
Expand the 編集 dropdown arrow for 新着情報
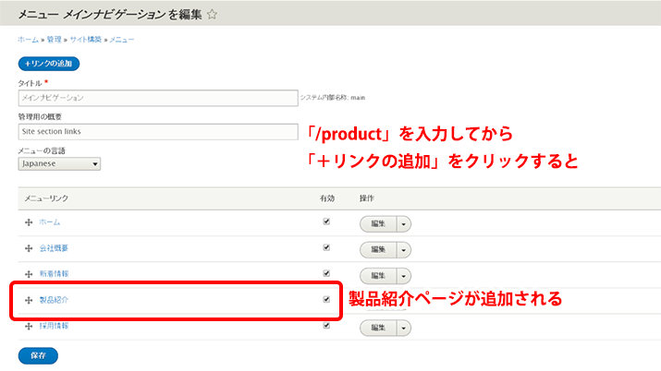[x=403, y=276]
